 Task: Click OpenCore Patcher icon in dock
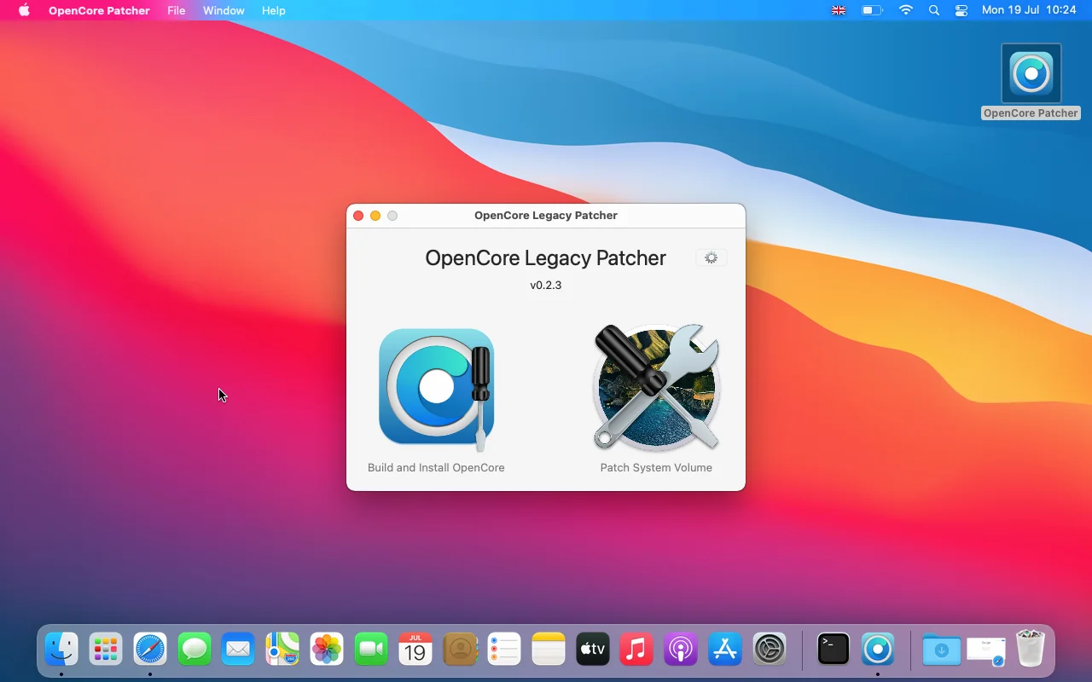tap(877, 650)
